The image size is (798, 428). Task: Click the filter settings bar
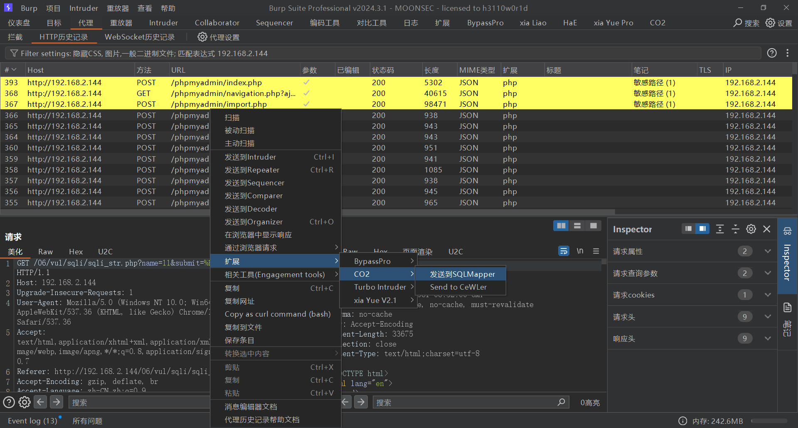[382, 53]
